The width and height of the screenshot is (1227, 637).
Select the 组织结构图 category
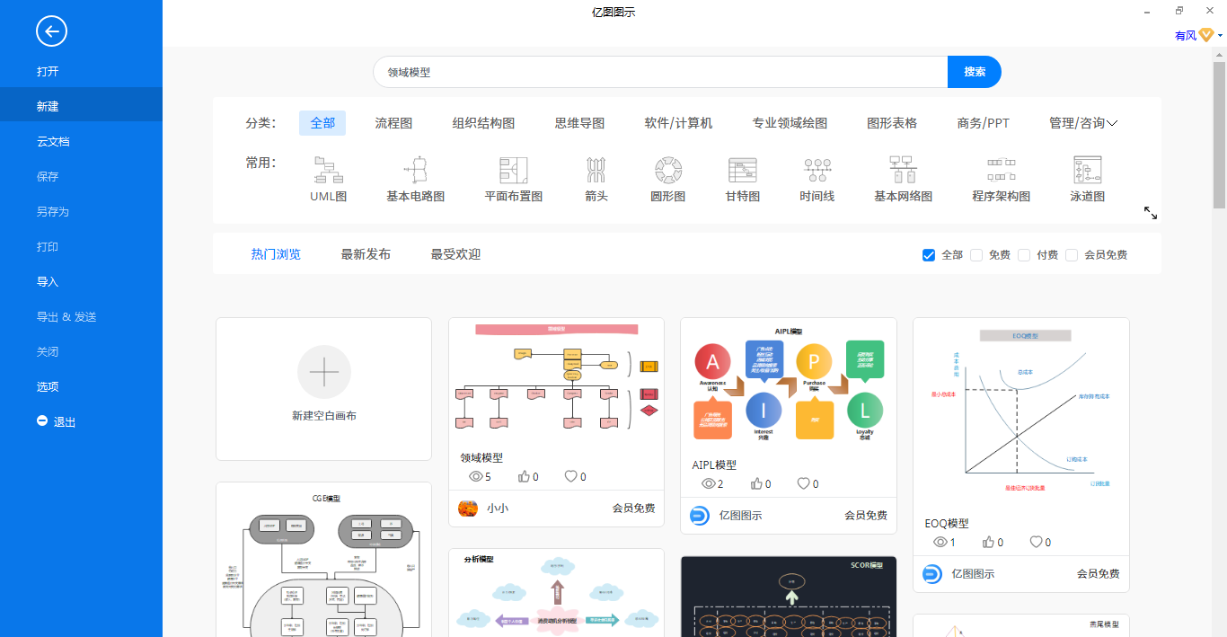483,123
